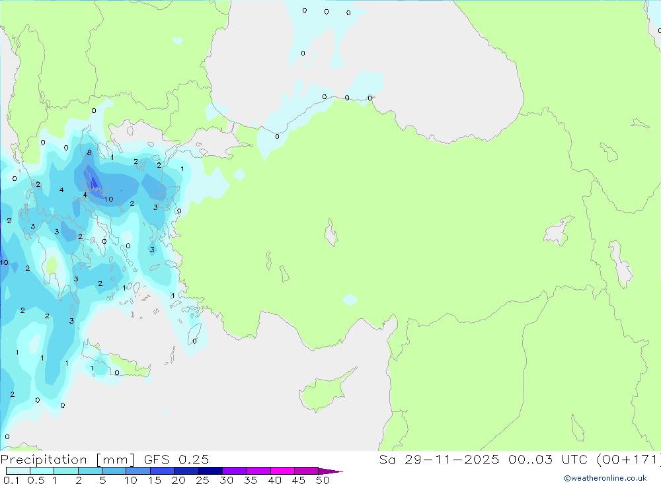661x484 pixels.
Task: Click the '30' legend scale label
Action: pyautogui.click(x=227, y=480)
